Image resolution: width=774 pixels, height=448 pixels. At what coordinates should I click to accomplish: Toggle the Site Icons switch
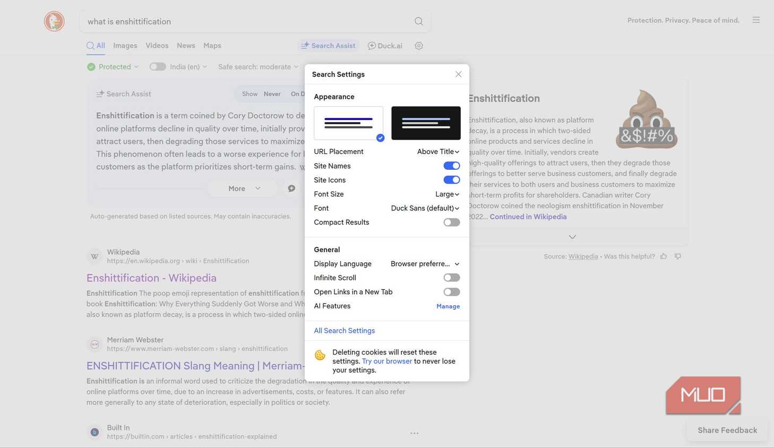pos(452,180)
